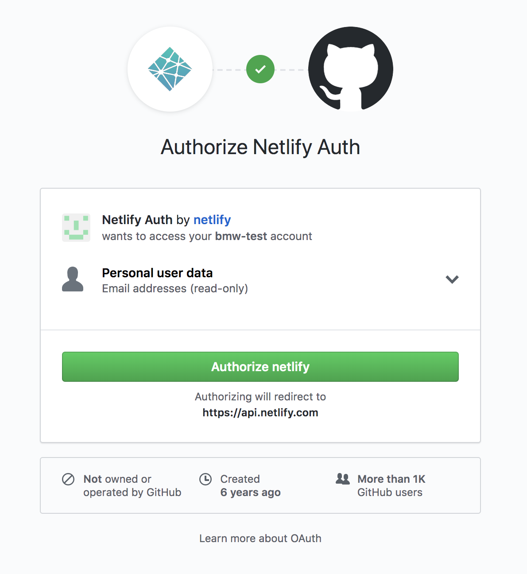The image size is (527, 574).
Task: Click the https://api.netlify.com redirect URL
Action: (260, 412)
